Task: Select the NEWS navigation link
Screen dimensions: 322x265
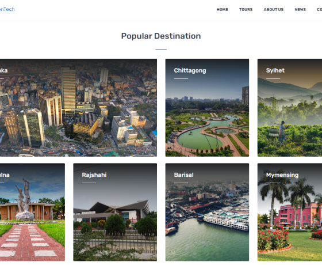Action: (x=300, y=9)
